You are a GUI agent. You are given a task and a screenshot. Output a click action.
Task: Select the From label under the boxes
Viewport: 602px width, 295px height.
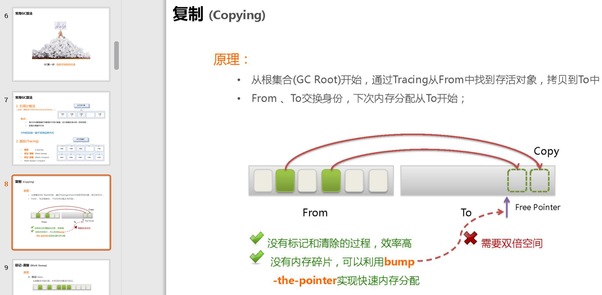point(315,213)
